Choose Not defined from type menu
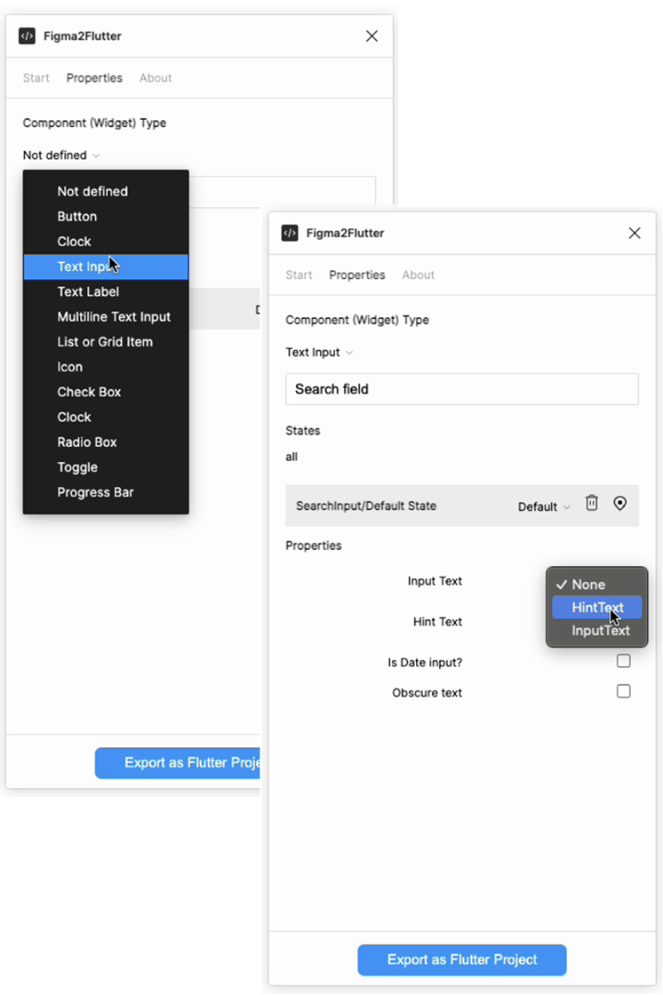 [x=106, y=191]
